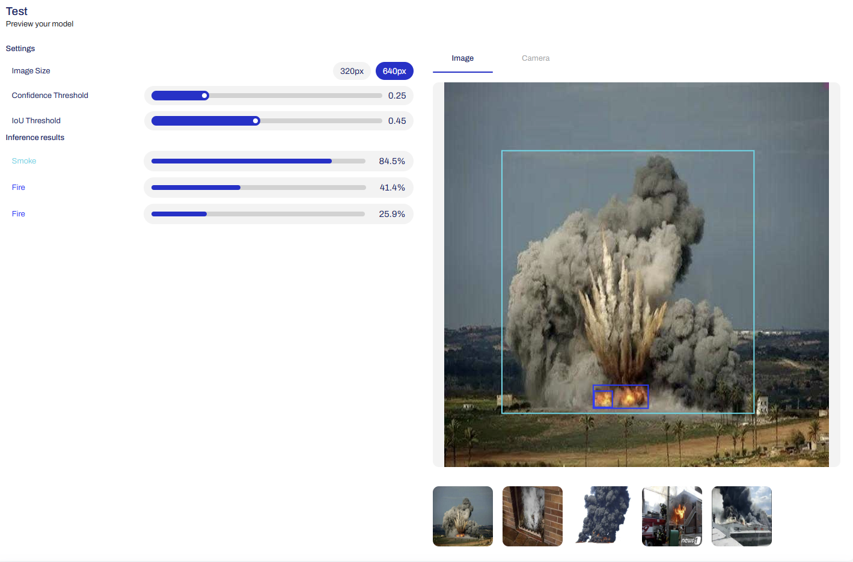This screenshot has height=562, width=853.
Task: Select the fire truck building fire thumbnail
Action: point(672,516)
